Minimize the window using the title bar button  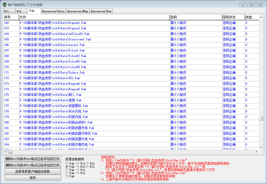[x=243, y=5]
